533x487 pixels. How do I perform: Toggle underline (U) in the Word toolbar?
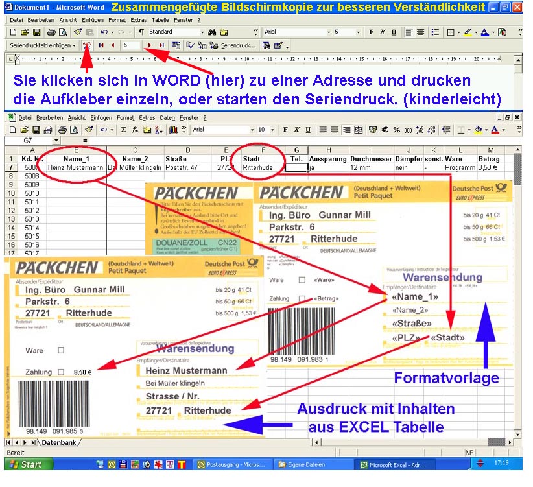[394, 32]
